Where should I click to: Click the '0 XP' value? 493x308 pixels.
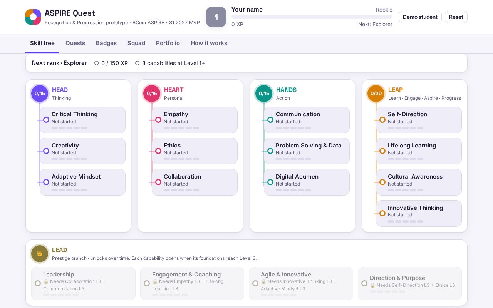237,24
